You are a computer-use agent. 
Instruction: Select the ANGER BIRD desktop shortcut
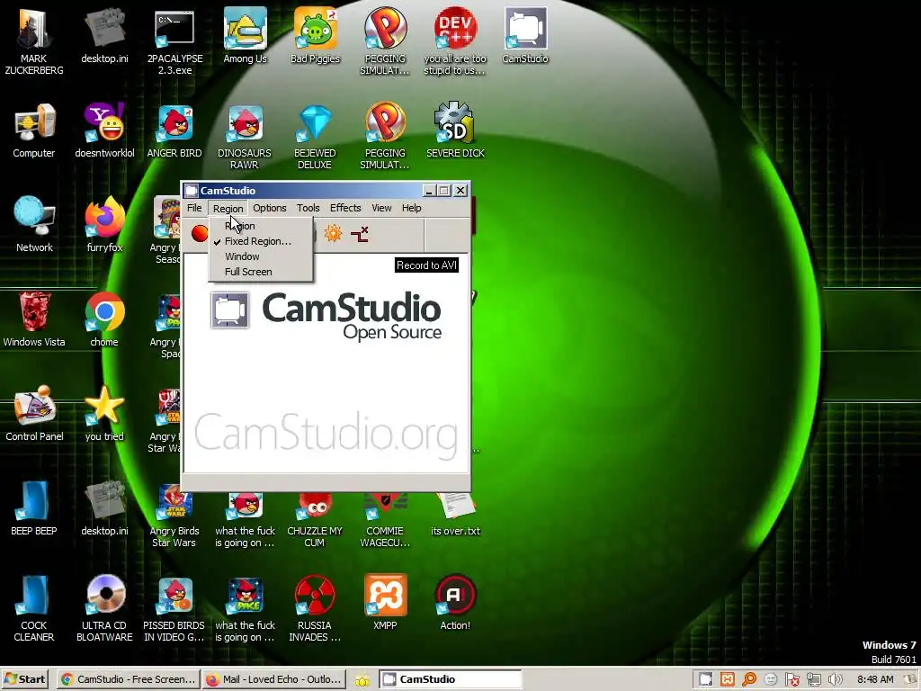coord(174,130)
